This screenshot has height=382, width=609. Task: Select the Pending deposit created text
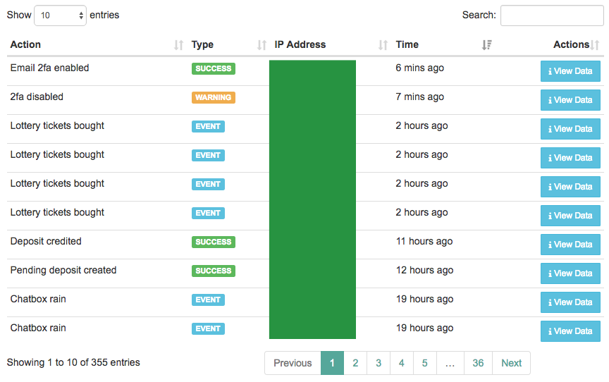pos(63,270)
